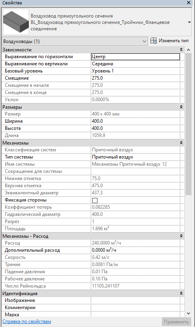The height and width of the screenshot is (327, 195).
Task: Edit the Выравнивание по горизонтали value Центр
Action: (x=135, y=57)
